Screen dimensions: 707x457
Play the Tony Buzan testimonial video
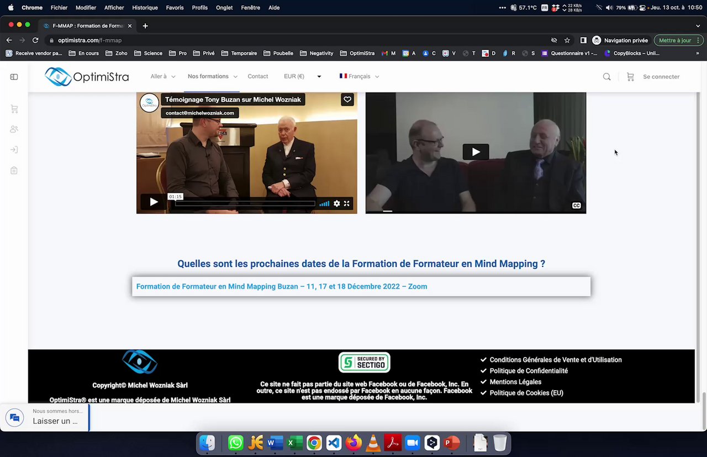[154, 202]
